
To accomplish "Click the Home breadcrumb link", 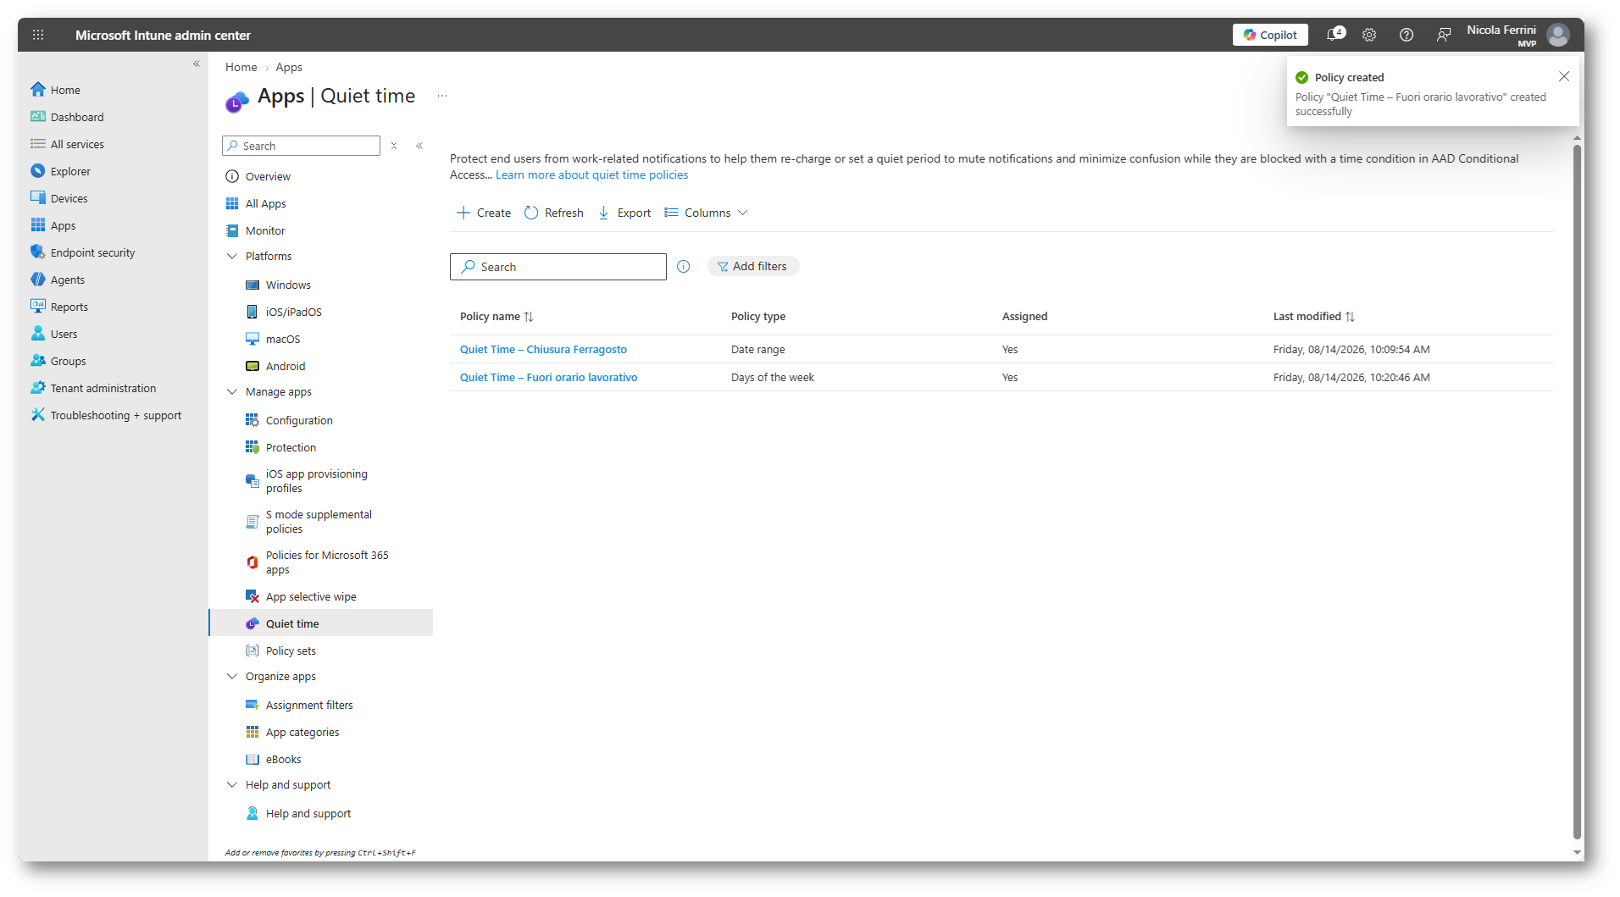I will 241,67.
